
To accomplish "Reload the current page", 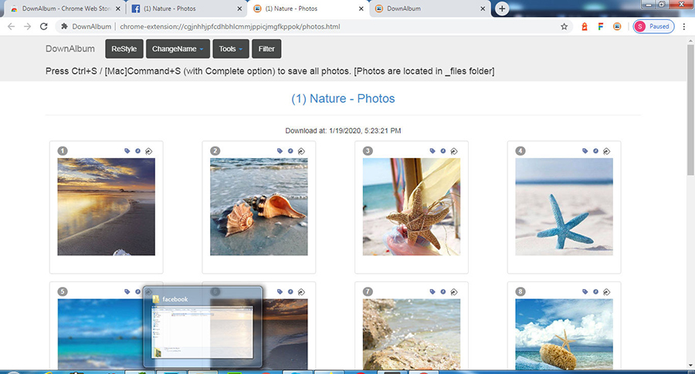I will point(43,26).
